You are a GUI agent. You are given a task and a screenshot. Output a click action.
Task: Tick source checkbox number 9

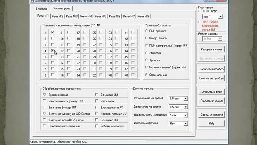[x=69, y=32]
